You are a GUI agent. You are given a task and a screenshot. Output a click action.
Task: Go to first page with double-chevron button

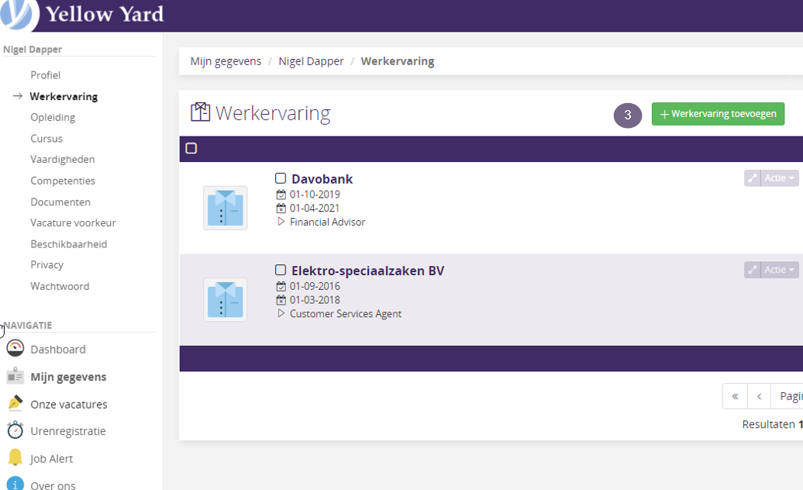click(x=735, y=396)
